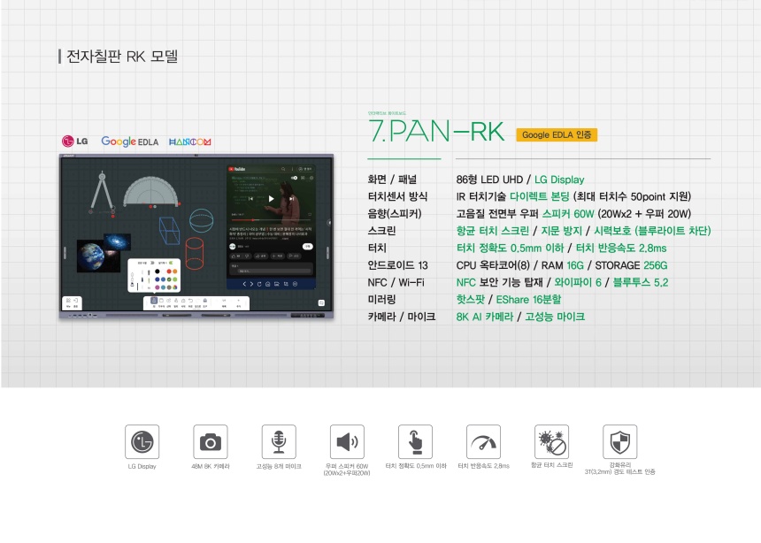Click the LG Display feature icon

(142, 441)
